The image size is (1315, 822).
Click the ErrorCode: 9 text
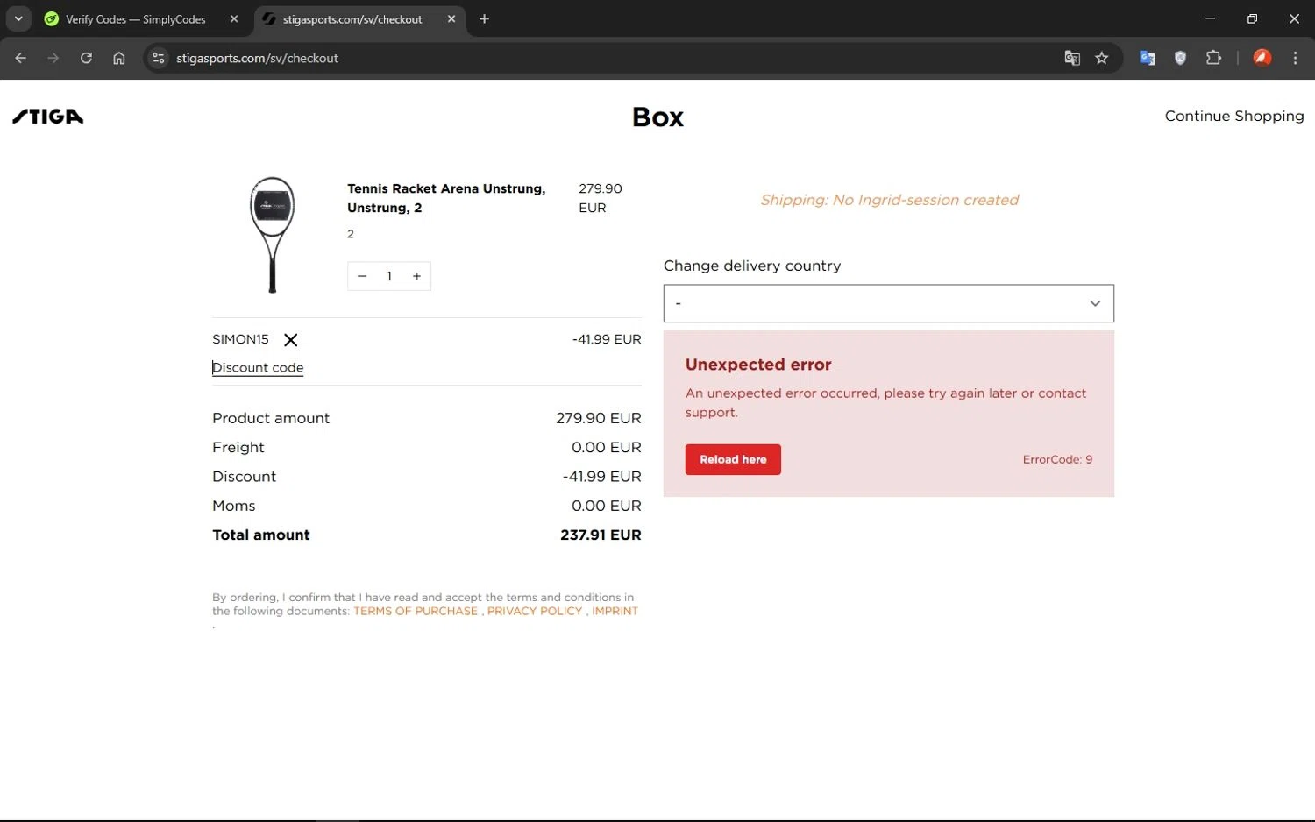coord(1057,459)
